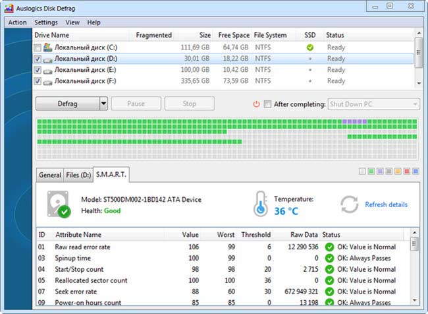Image resolution: width=428 pixels, height=314 pixels.
Task: Sort by the Threshold column header
Action: [255, 235]
